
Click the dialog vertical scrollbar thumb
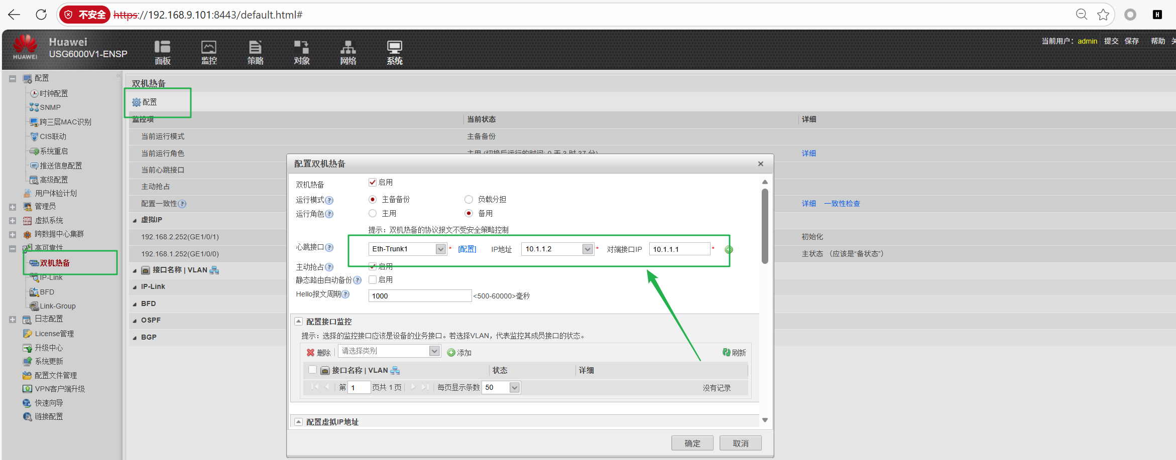pos(765,226)
